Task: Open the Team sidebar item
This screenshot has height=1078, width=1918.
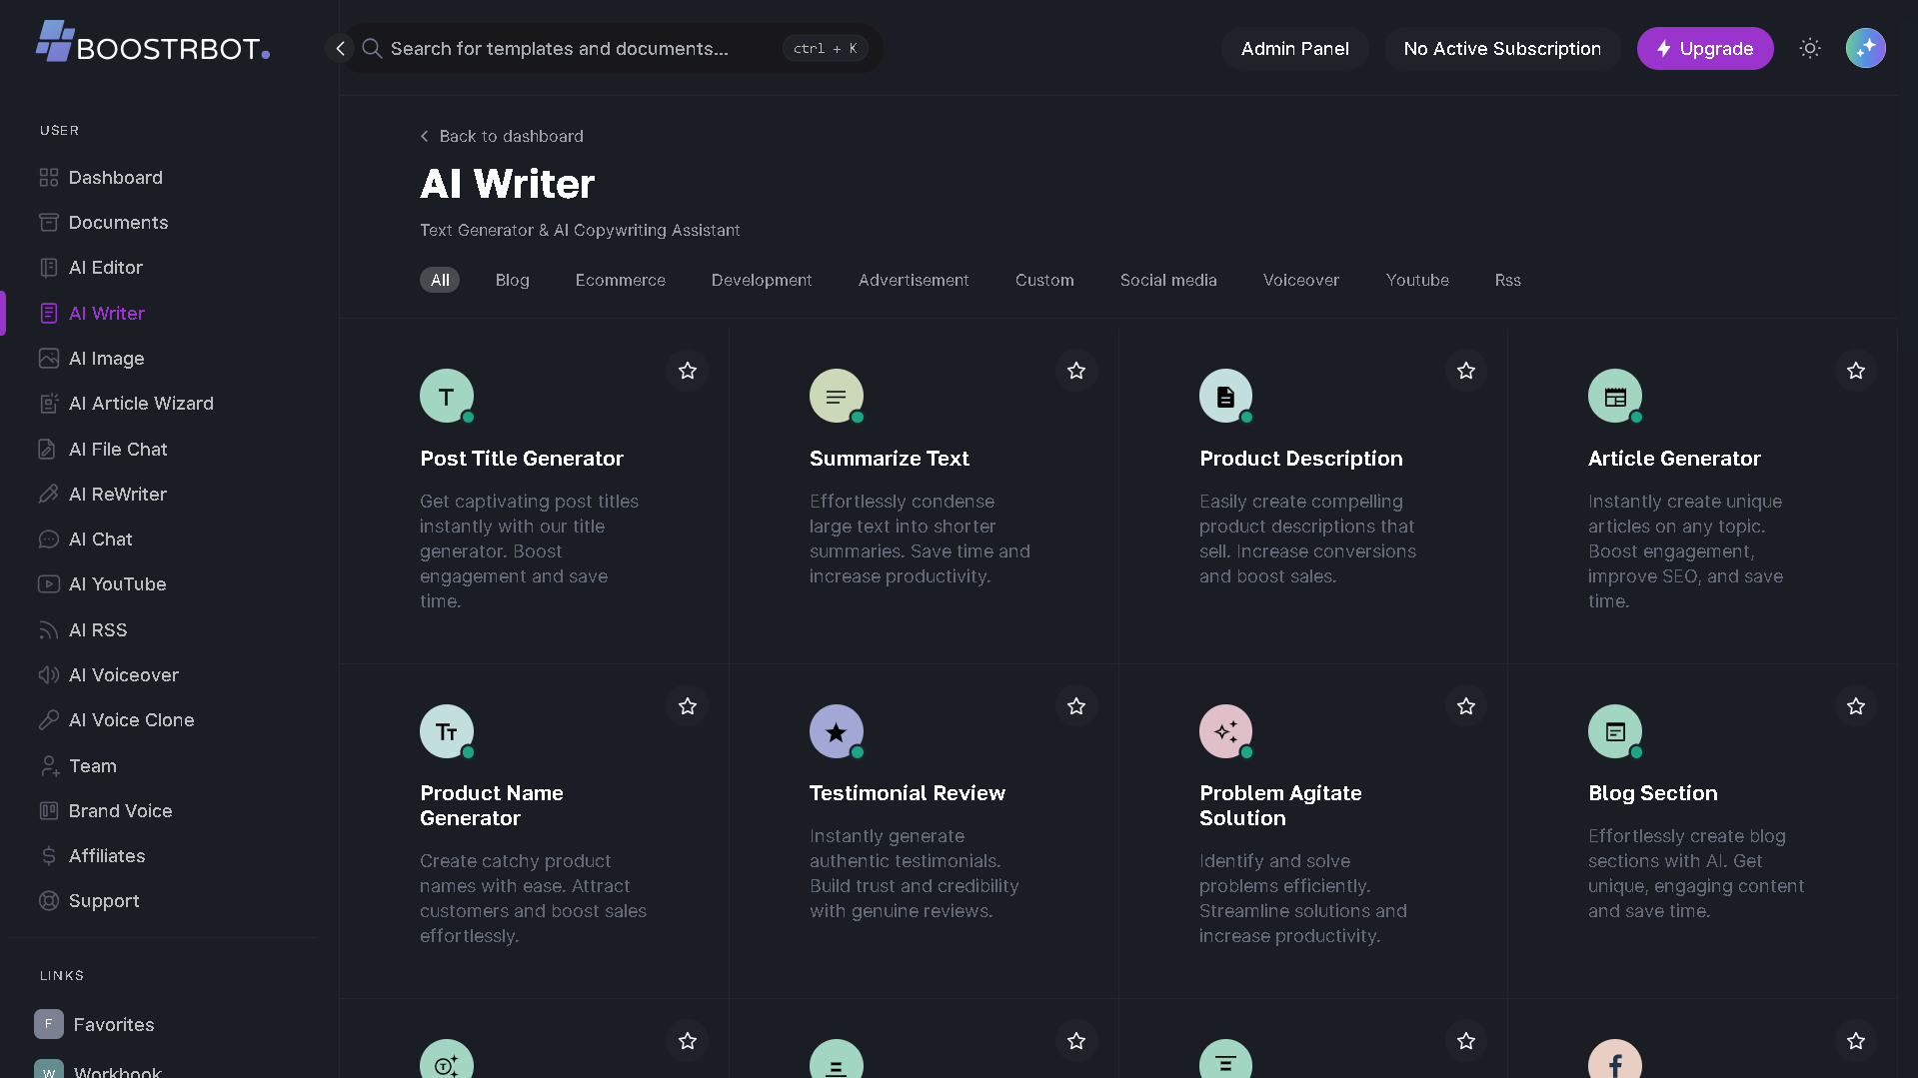Action: point(78,766)
